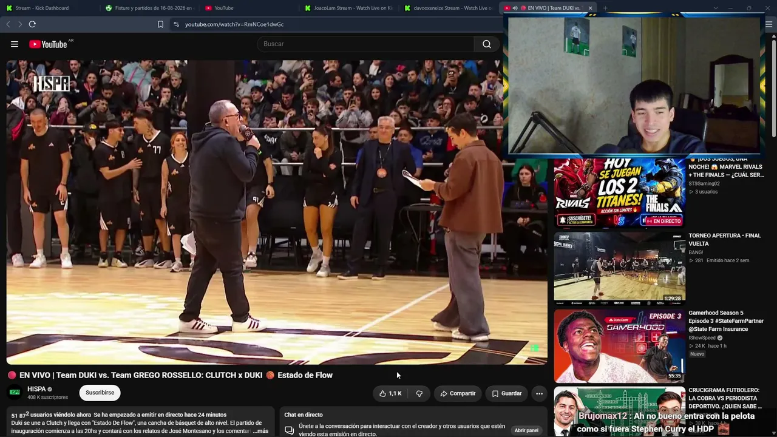Open the Gamerhood Episode 3 thumbnail
This screenshot has width=777, height=437.
tap(619, 345)
